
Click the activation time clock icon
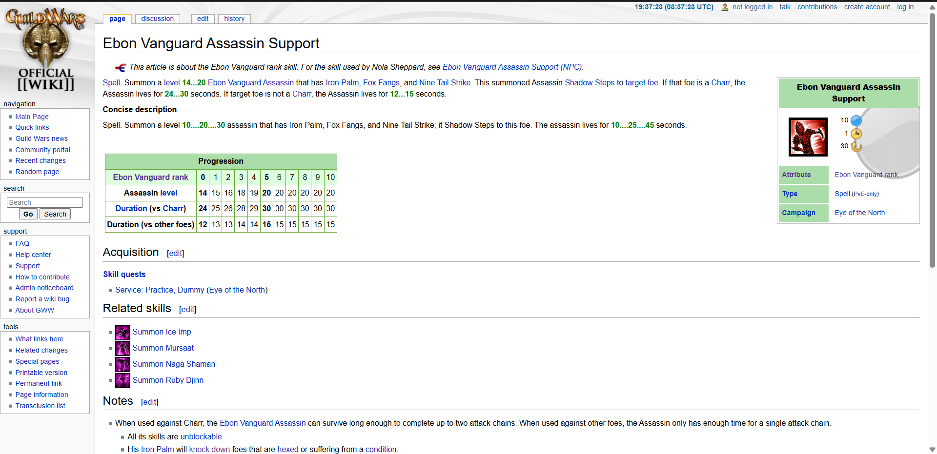[856, 134]
